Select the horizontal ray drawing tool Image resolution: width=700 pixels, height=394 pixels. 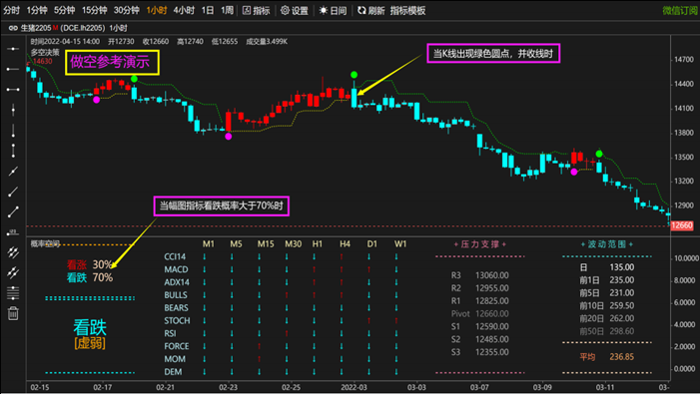click(13, 69)
